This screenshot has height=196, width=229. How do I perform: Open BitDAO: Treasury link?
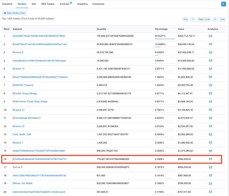[x=24, y=85]
